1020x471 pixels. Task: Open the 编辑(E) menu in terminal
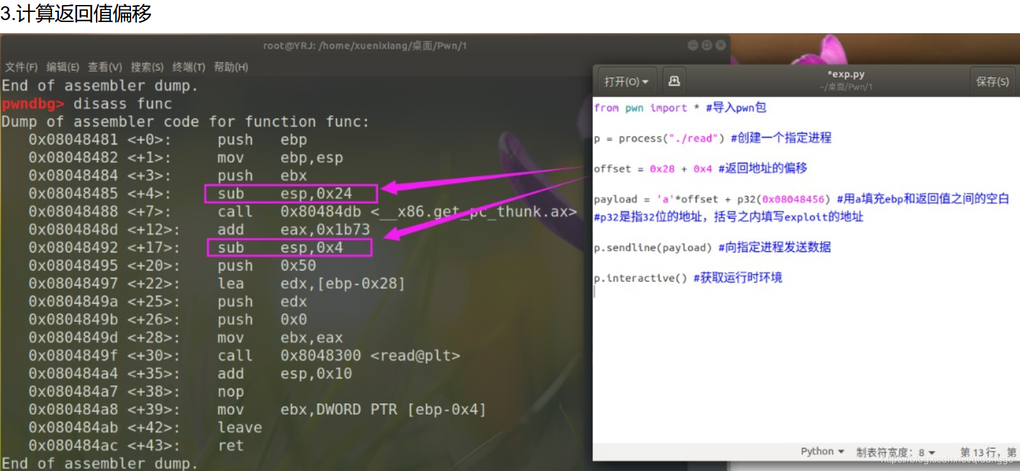[63, 67]
